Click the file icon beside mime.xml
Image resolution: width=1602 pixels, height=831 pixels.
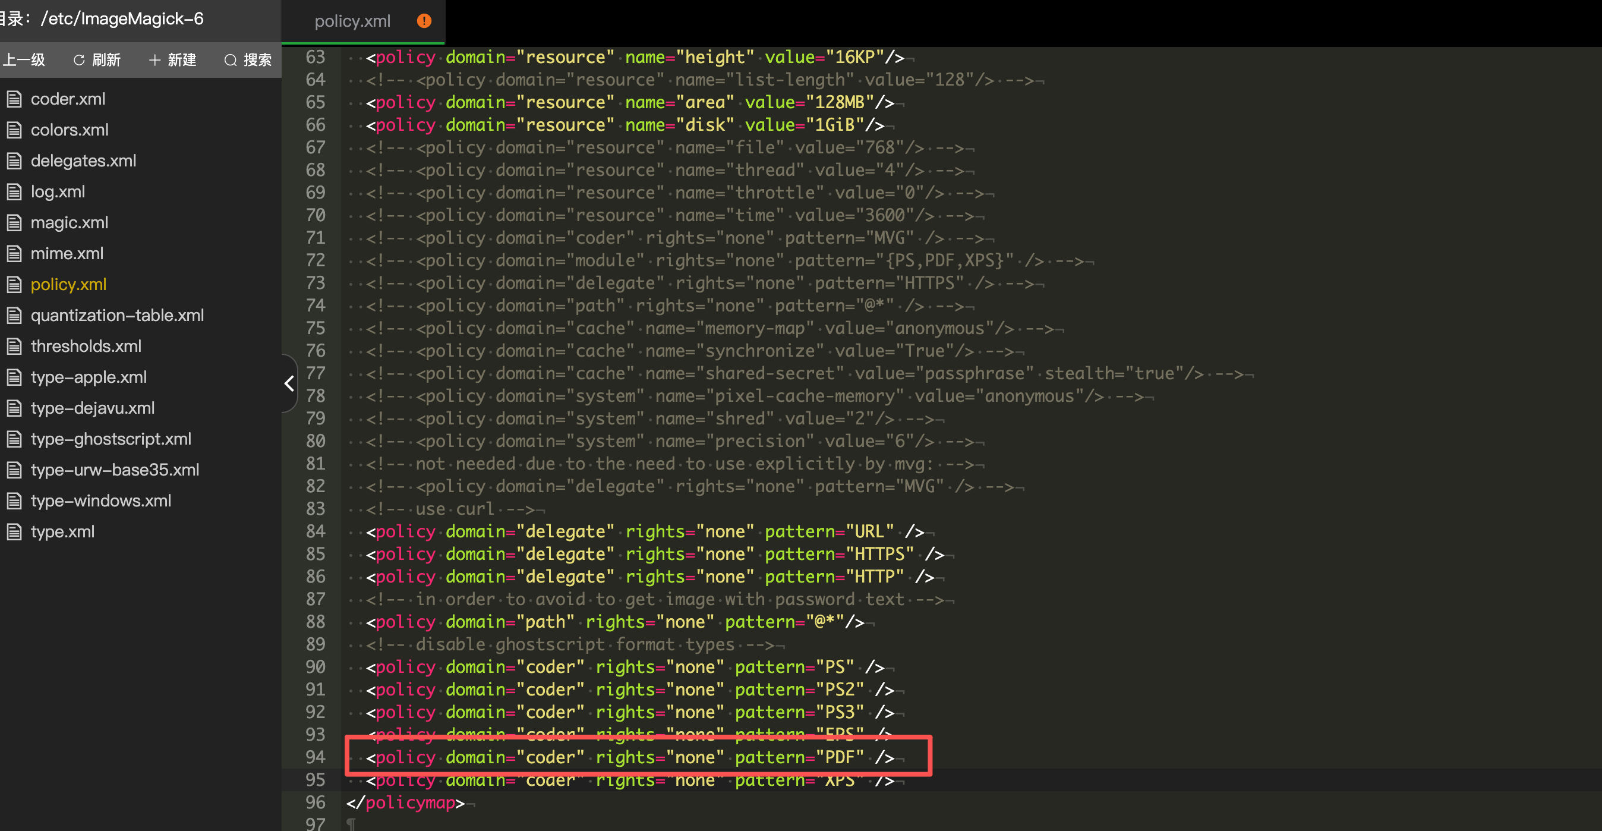click(x=14, y=254)
